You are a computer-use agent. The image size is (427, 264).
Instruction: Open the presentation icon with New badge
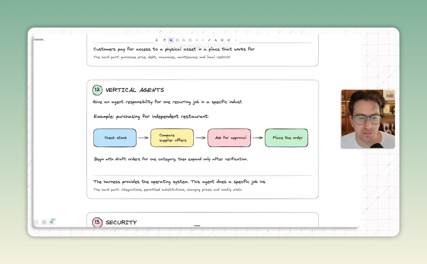52,222
